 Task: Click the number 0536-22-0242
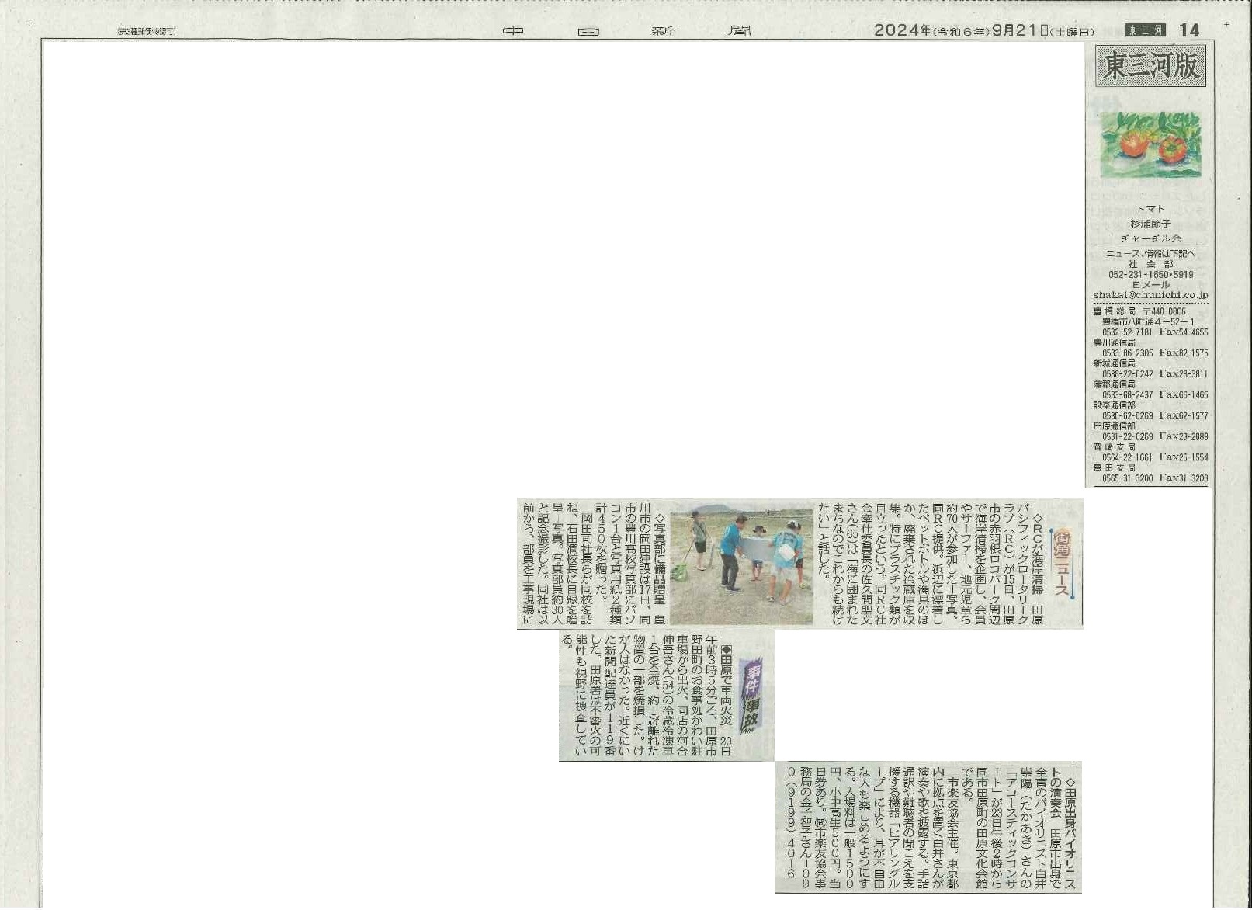pos(1127,374)
